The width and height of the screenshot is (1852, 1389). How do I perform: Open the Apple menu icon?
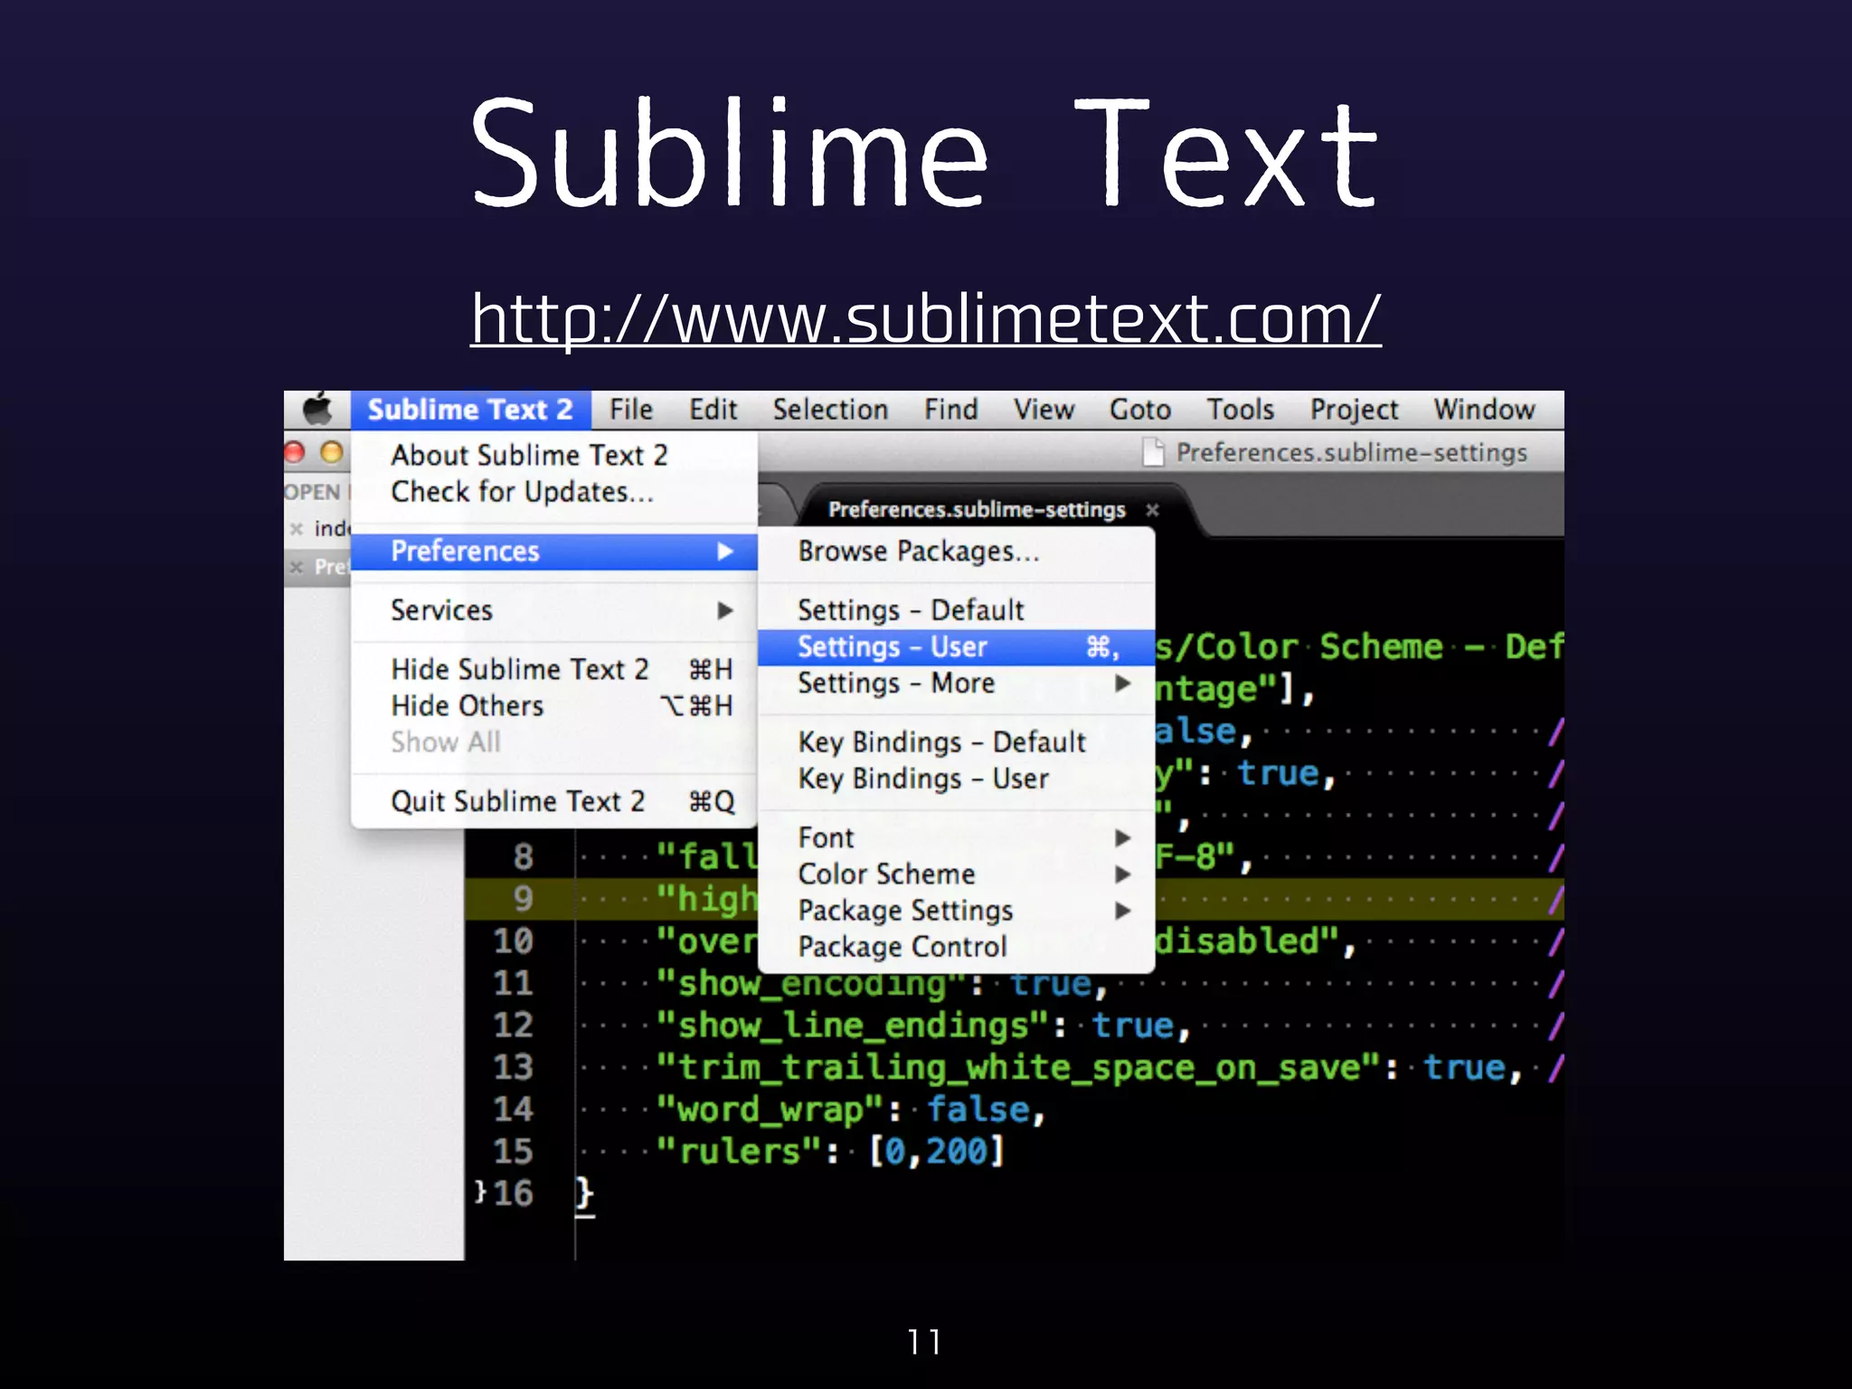tap(317, 410)
